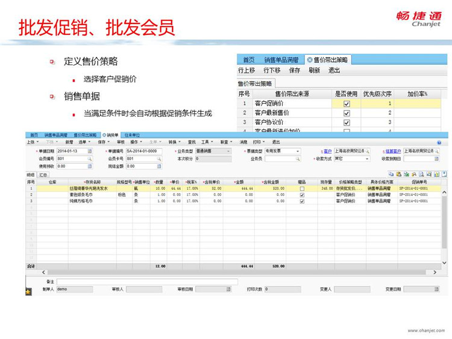The height and width of the screenshot is (339, 452).
Task: Click second grid toolbar icon (paste-like)
Action: click(x=399, y=174)
